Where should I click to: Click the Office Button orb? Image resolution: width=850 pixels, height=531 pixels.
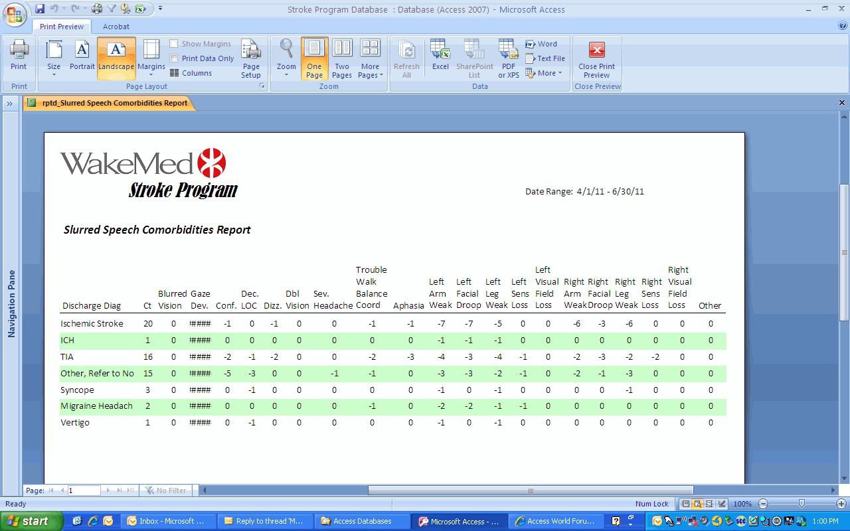pos(15,13)
